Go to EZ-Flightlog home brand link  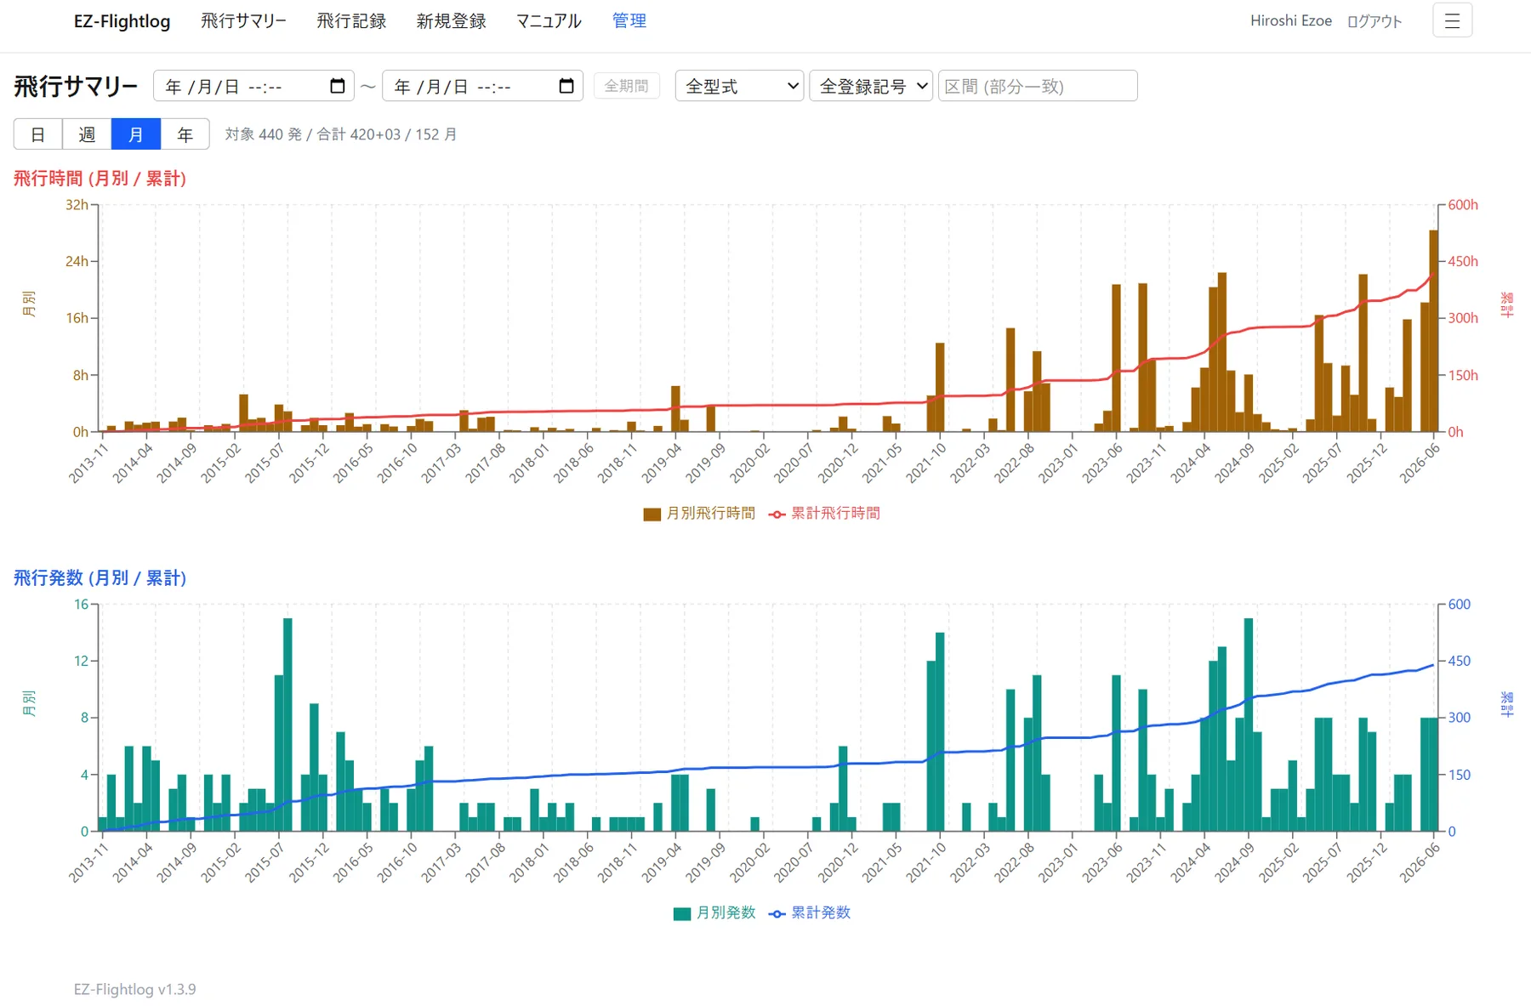(x=122, y=21)
